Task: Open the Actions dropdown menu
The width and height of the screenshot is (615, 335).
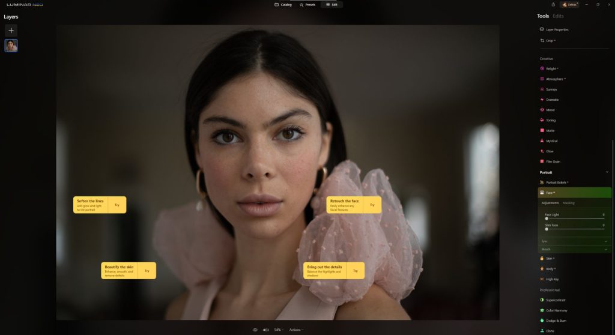Action: [296, 330]
